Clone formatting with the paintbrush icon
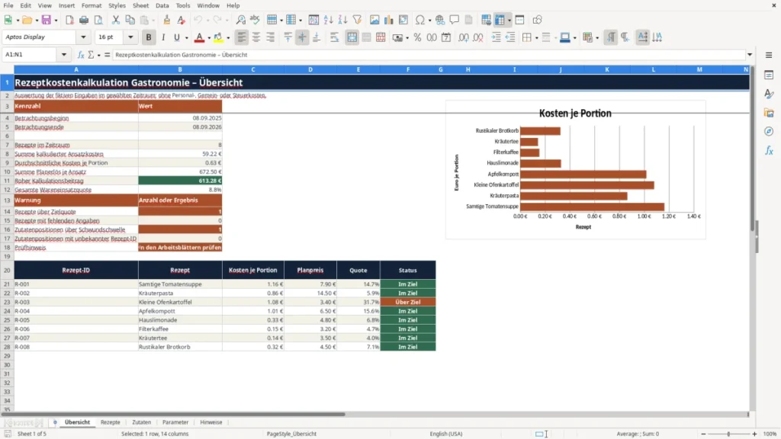This screenshot has height=439, width=781. [x=167, y=20]
